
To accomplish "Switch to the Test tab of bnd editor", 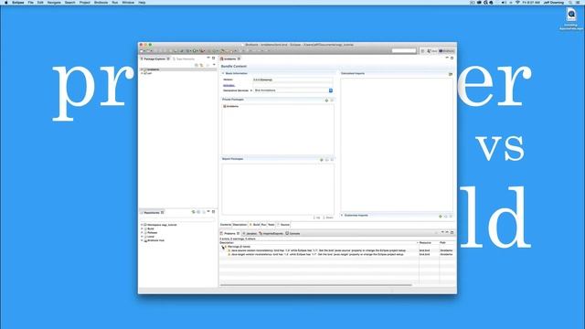I will pyautogui.click(x=271, y=225).
